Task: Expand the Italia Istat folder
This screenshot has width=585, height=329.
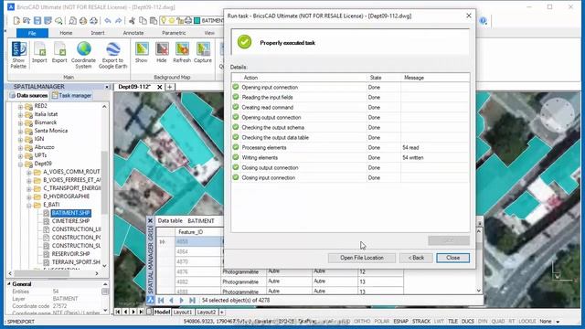Action: point(20,114)
